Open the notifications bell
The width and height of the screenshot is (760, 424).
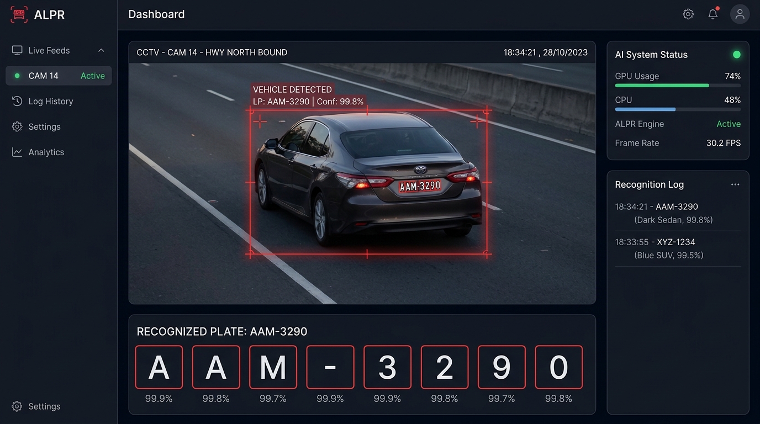[713, 14]
